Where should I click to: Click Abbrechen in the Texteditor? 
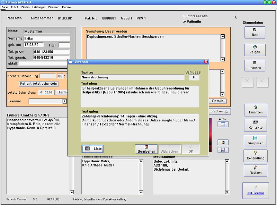[170, 149]
